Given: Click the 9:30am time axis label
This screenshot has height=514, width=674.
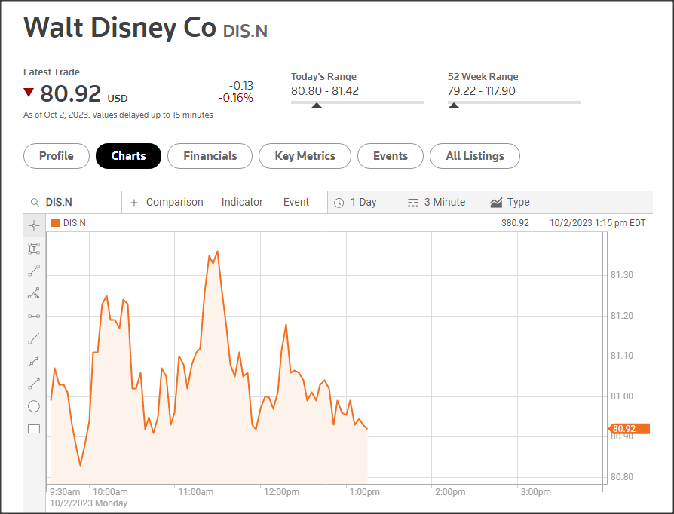Looking at the screenshot, I should point(65,492).
